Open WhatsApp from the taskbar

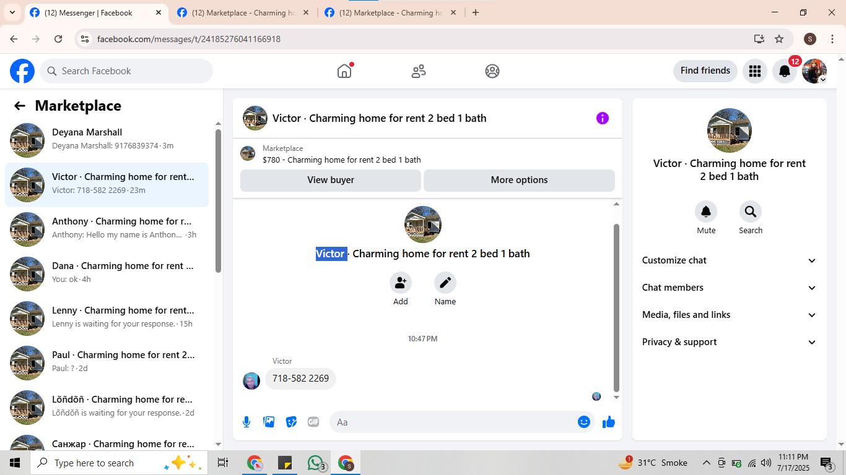pos(316,463)
